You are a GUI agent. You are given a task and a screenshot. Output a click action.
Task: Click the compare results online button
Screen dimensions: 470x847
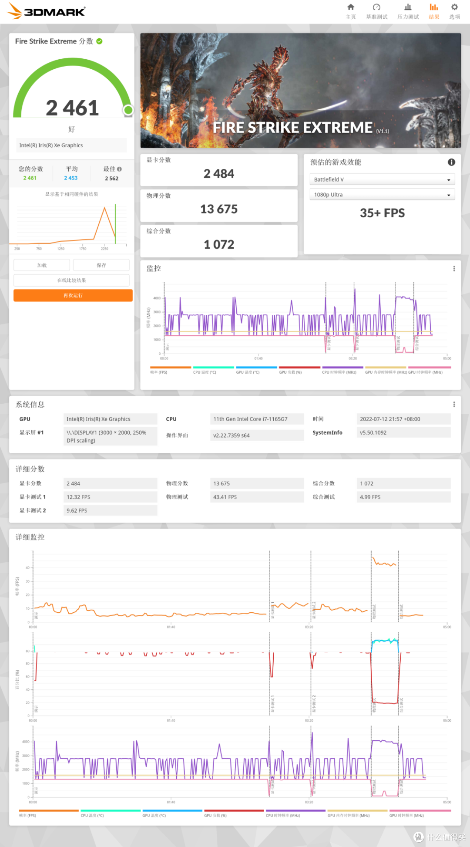click(71, 280)
